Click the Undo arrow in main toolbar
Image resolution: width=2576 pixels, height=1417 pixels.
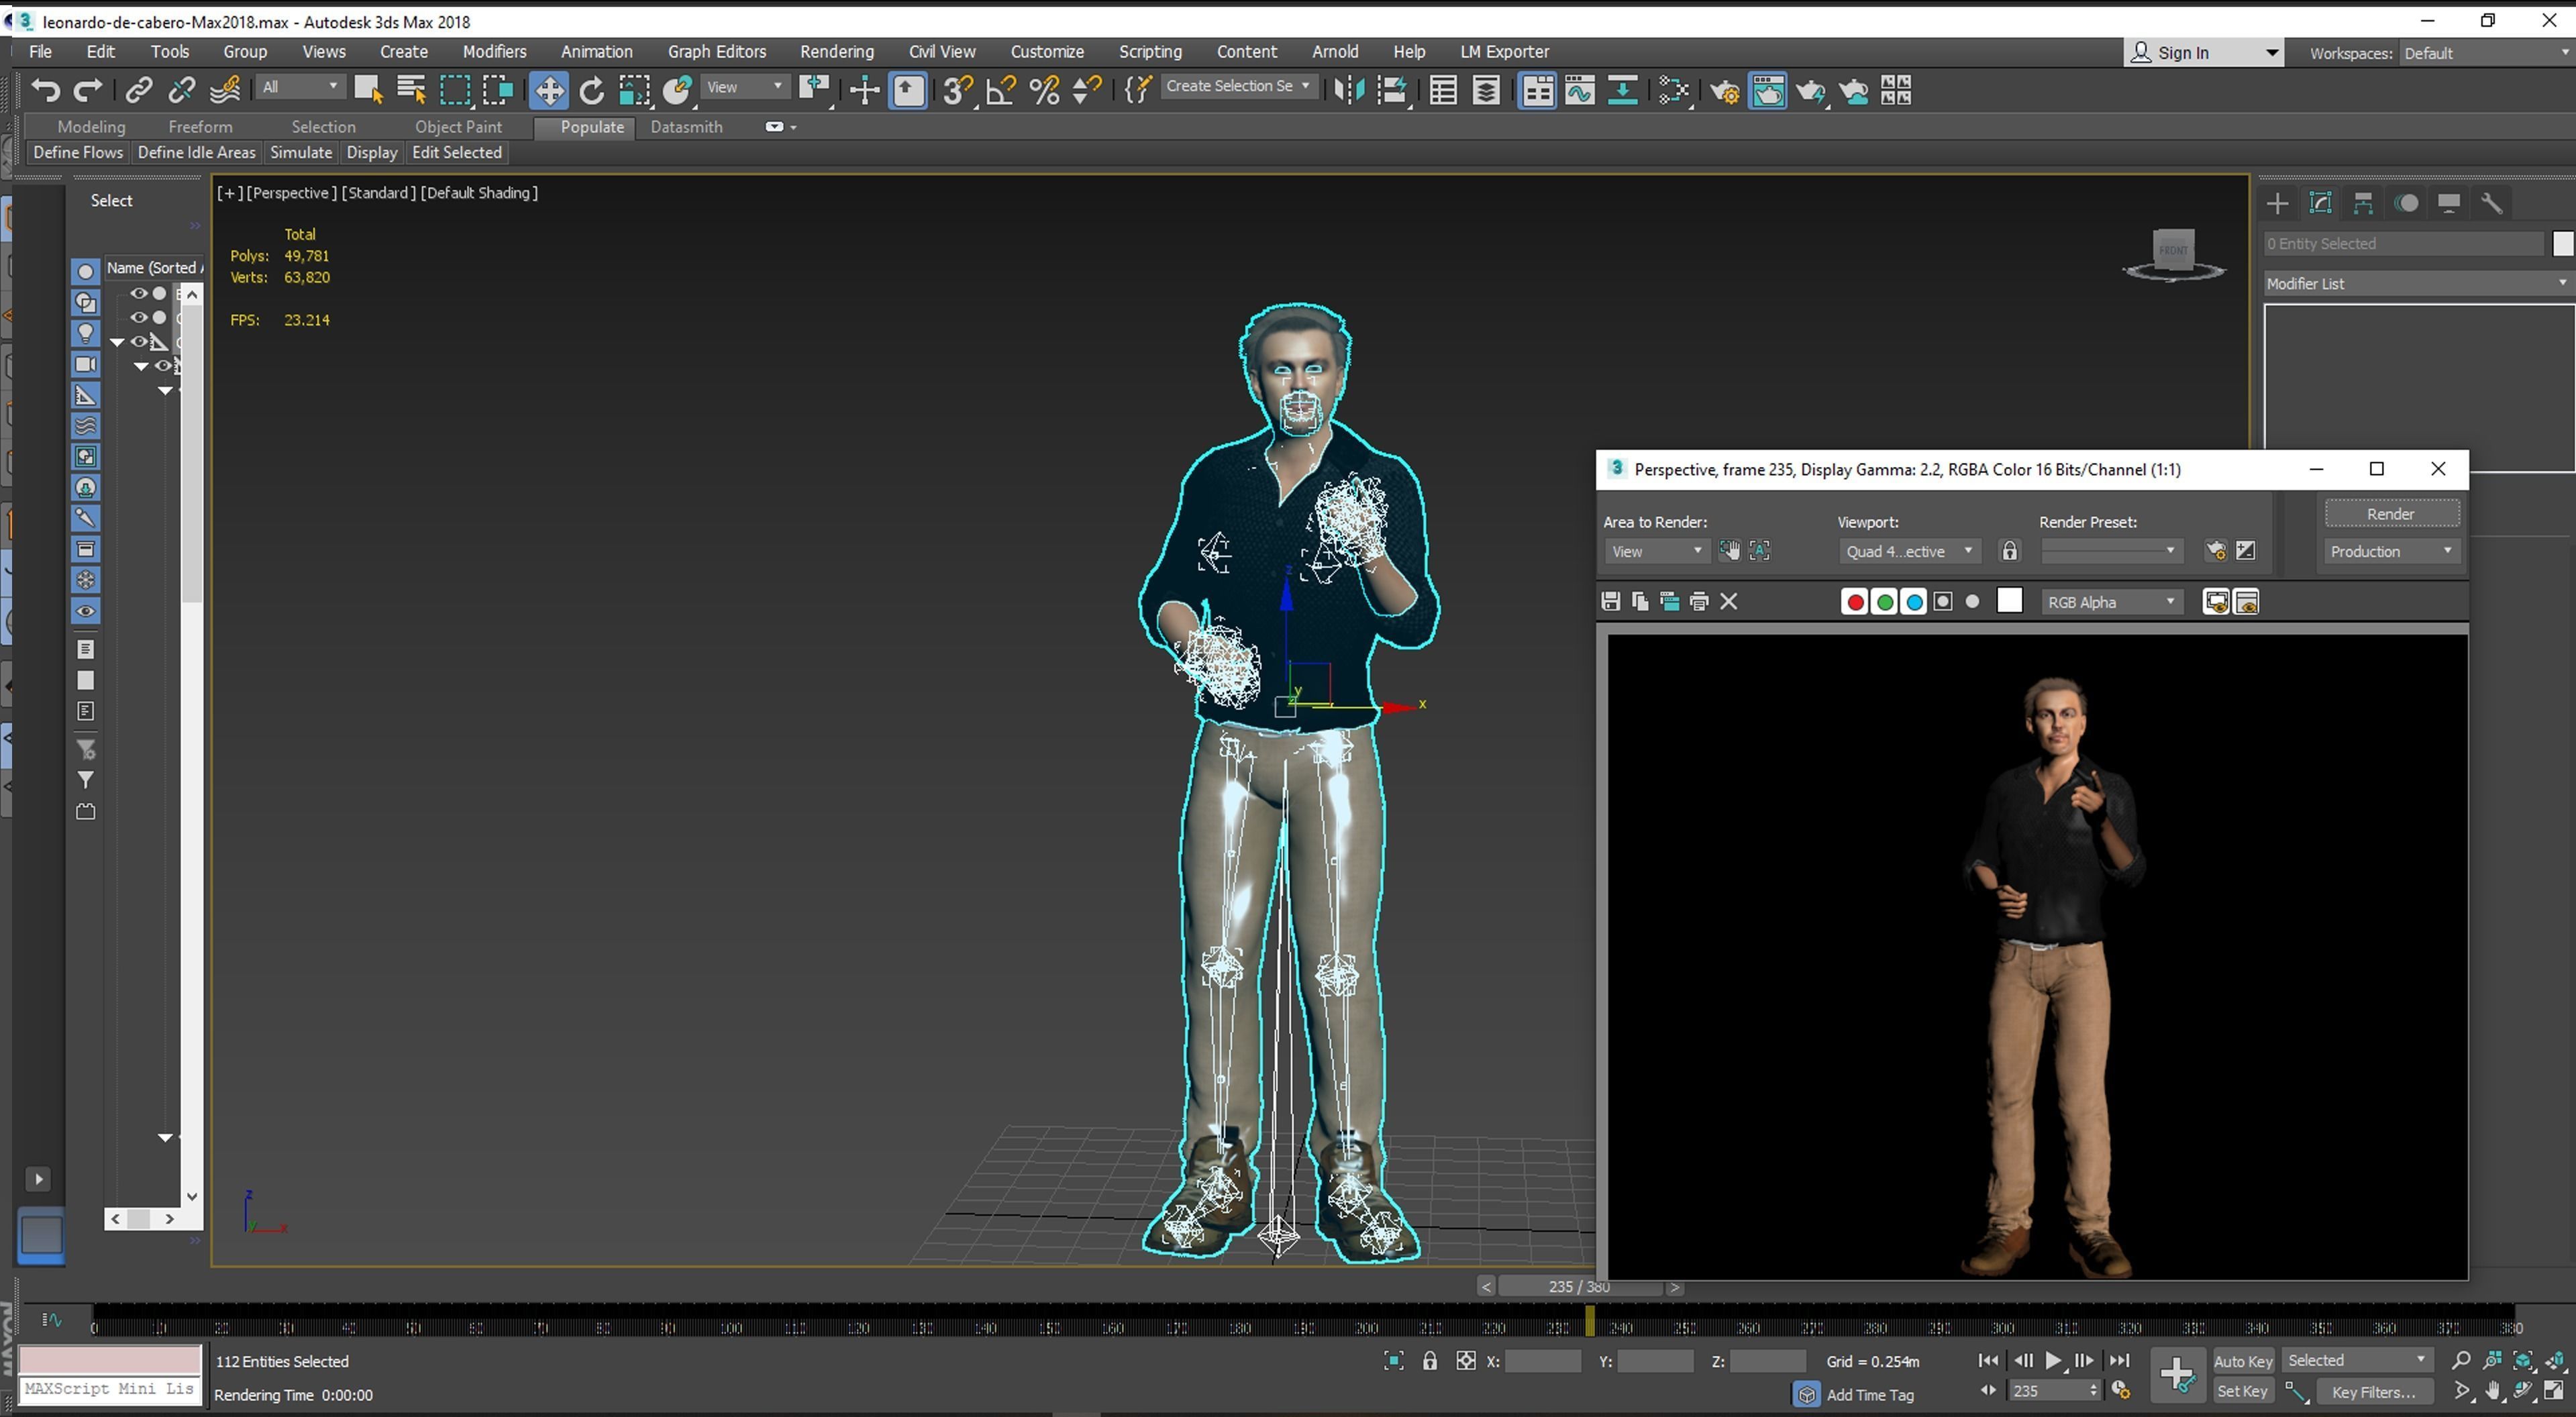(x=45, y=90)
